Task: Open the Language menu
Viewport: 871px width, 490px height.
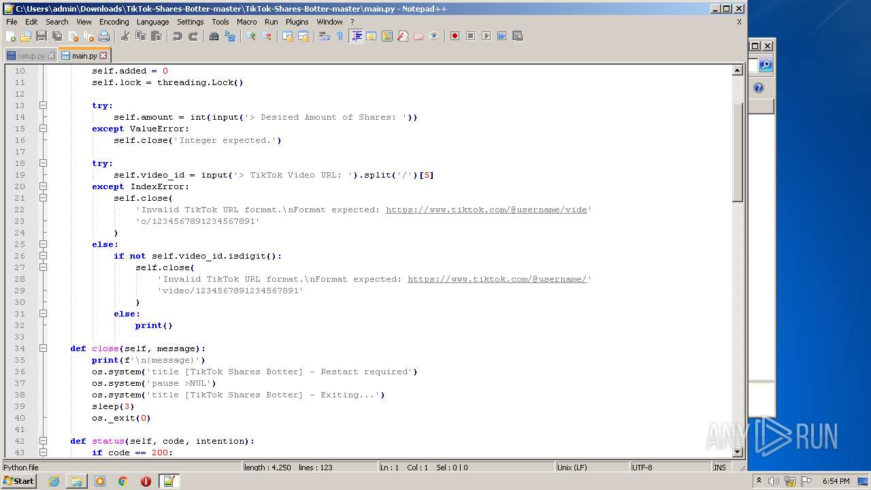Action: click(x=152, y=22)
